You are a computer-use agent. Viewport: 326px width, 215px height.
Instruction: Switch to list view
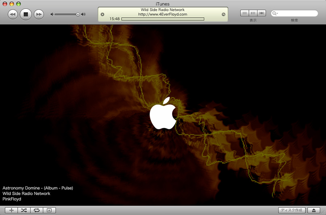click(x=244, y=13)
